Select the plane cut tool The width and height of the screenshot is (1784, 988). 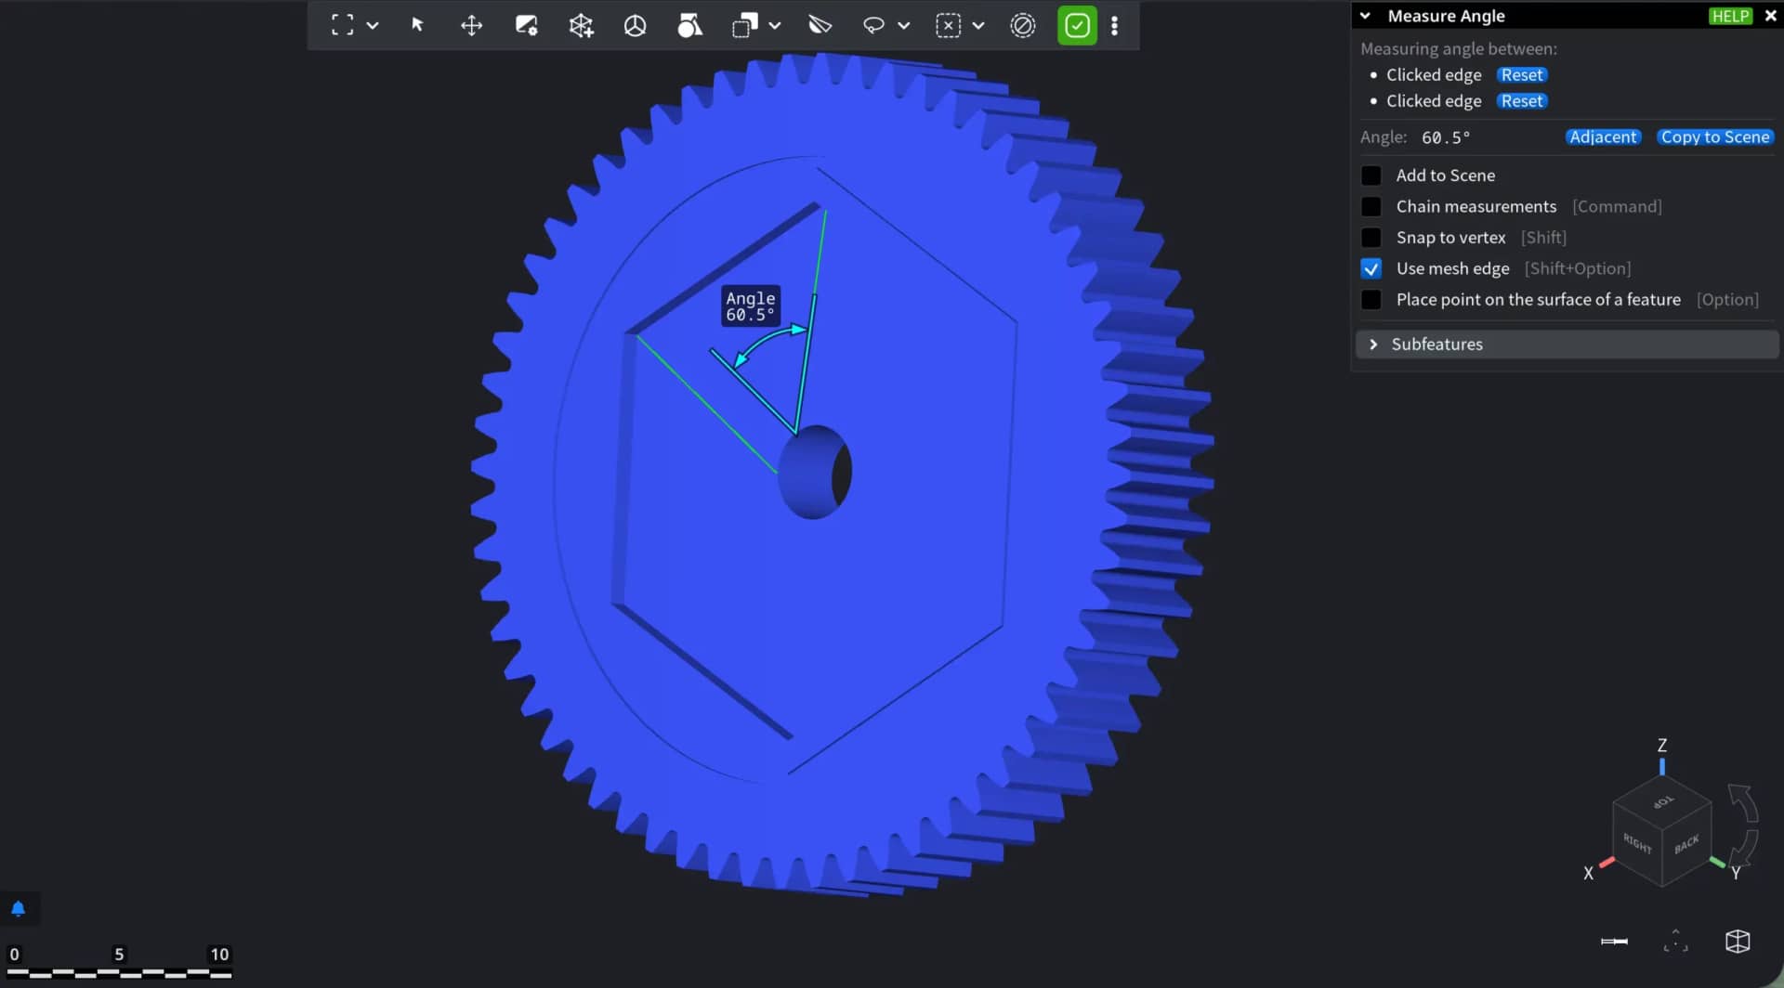click(x=820, y=25)
